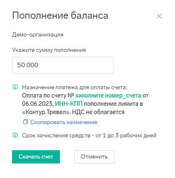Click the date 06.06.2023 in payment text
The width and height of the screenshot is (175, 178).
coord(38,104)
